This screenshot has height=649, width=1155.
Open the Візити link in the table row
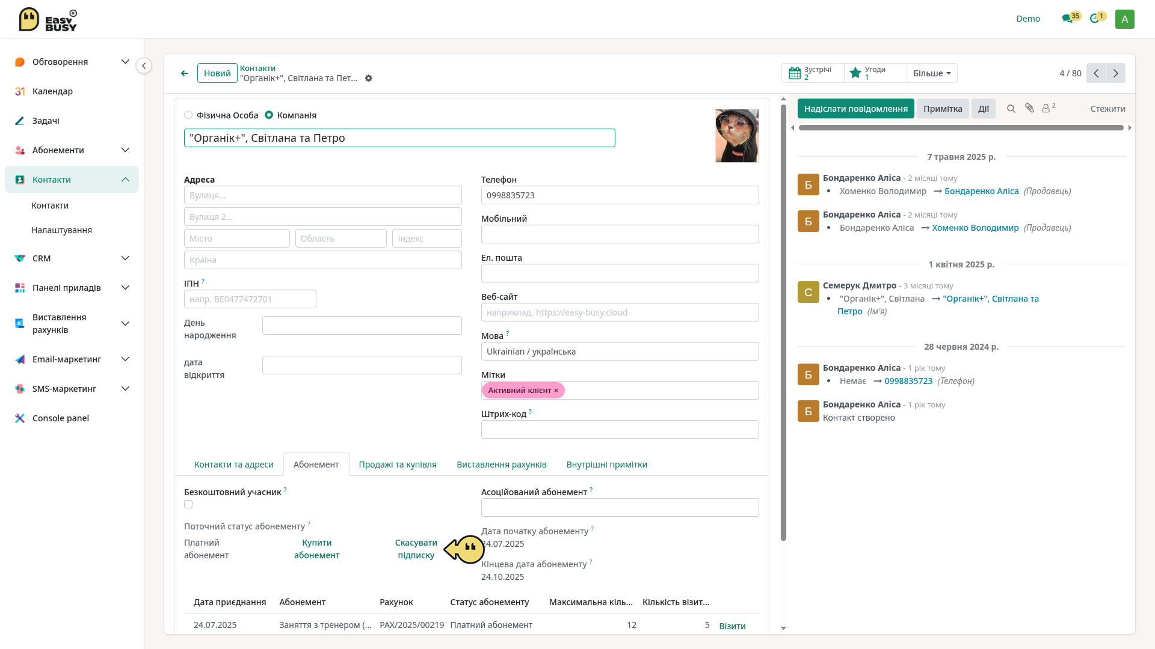(732, 626)
